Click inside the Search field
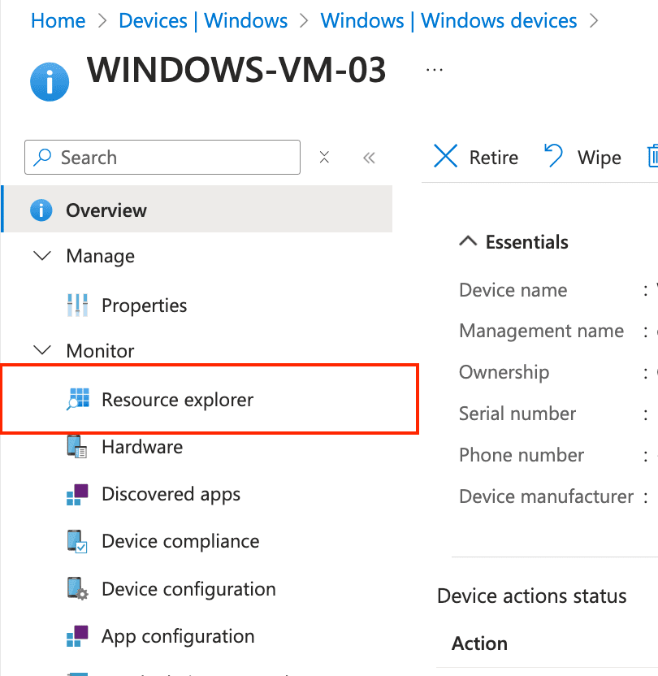 tap(162, 157)
